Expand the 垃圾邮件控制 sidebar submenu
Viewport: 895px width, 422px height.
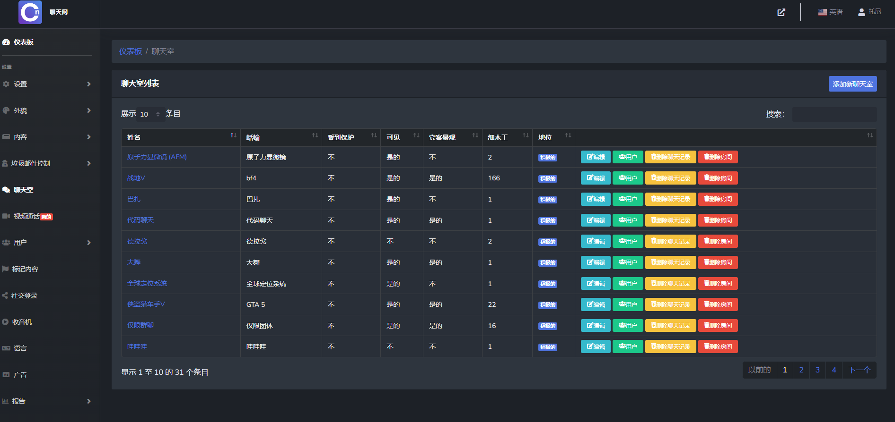pos(88,163)
